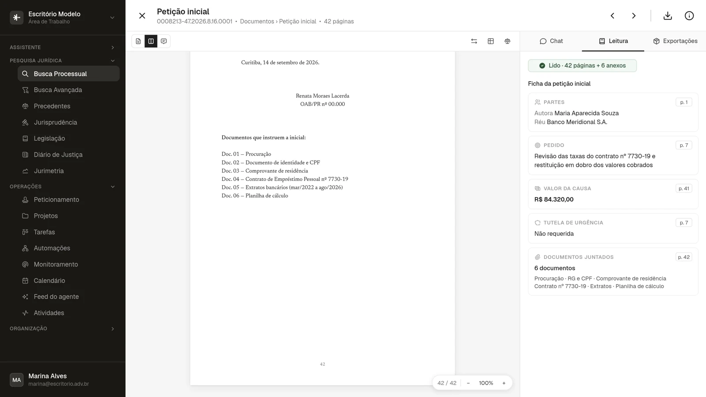This screenshot has height=397, width=706.
Task: Toggle split view layout icon
Action: pos(151,41)
